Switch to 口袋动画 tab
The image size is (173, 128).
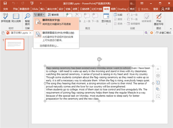[84, 9]
